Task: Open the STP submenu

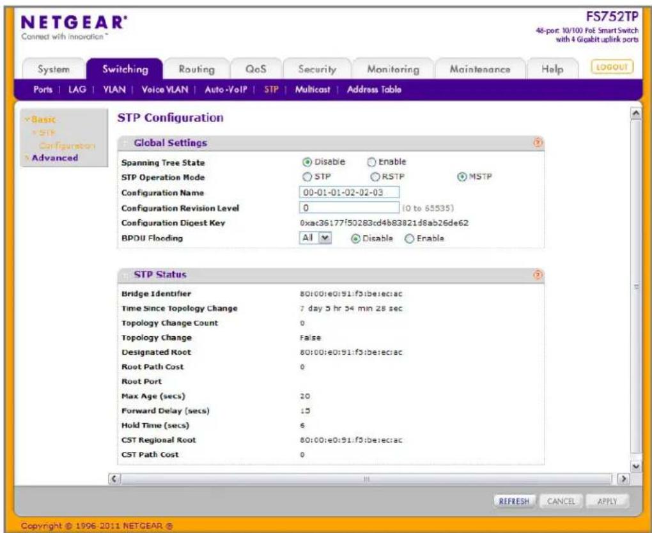Action: click(x=271, y=89)
